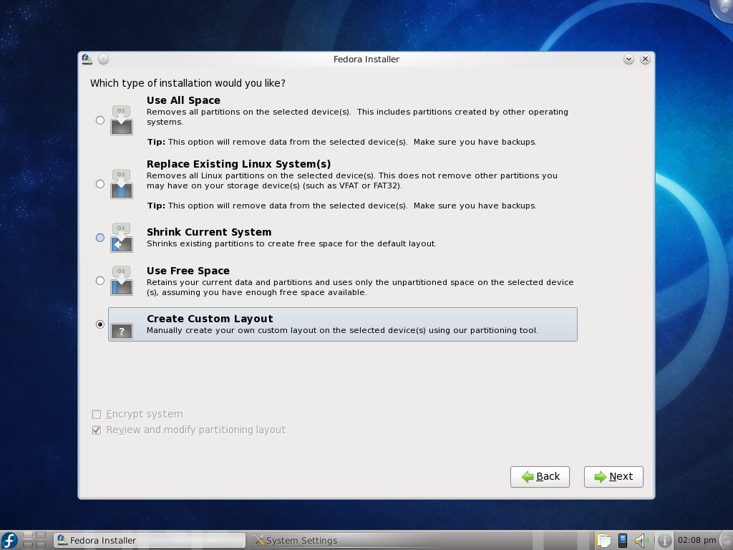Proceed with the Next button

[x=613, y=476]
